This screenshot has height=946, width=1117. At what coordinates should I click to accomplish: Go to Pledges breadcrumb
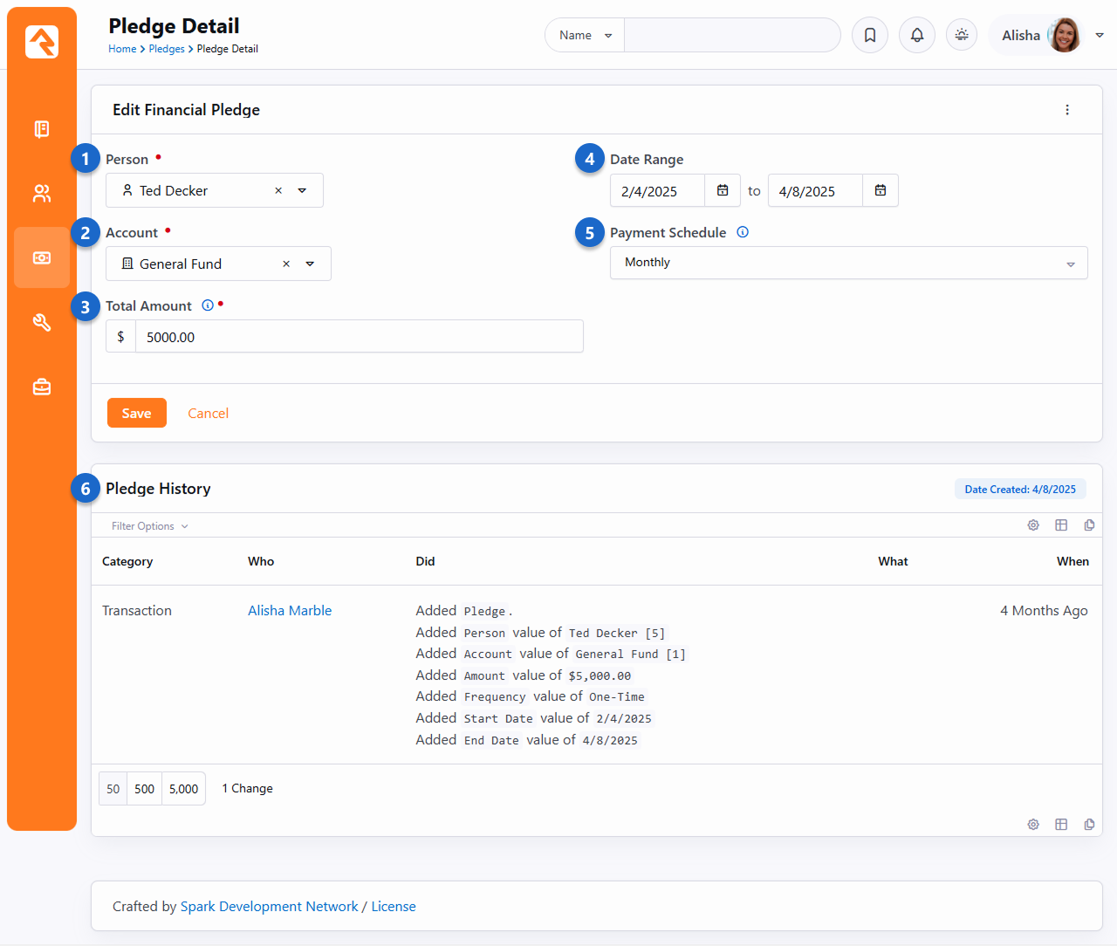coord(166,50)
